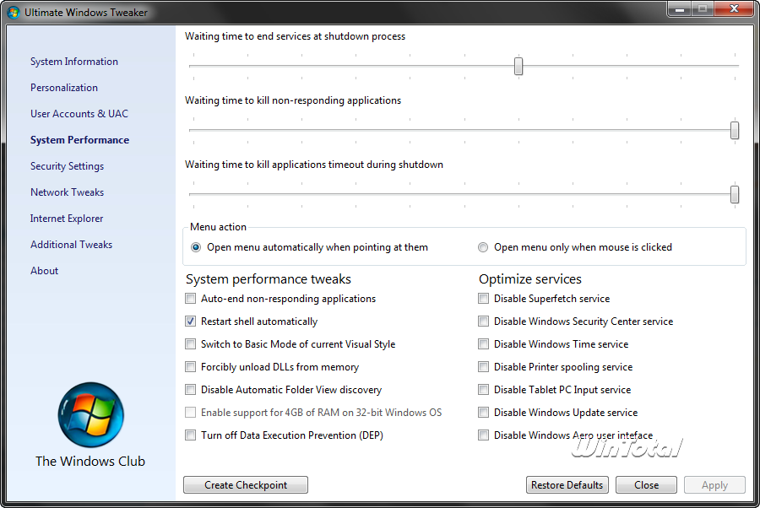Select the Internet Explorer section
760x508 pixels.
tap(67, 219)
